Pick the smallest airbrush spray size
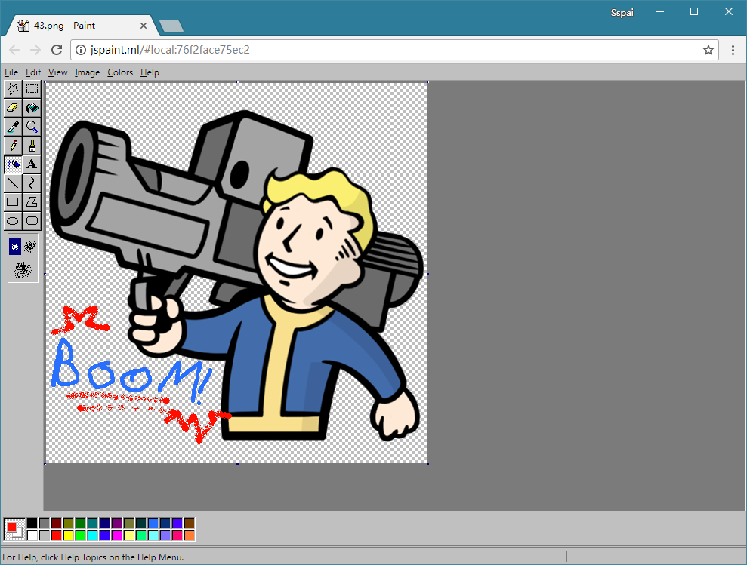Screen dimensions: 747x565 [15, 246]
